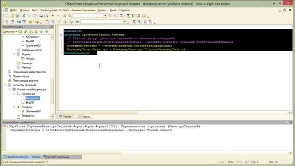The width and height of the screenshot is (295, 166).
Task: Click green Add icon in Configuration panel
Action: tap(20, 32)
